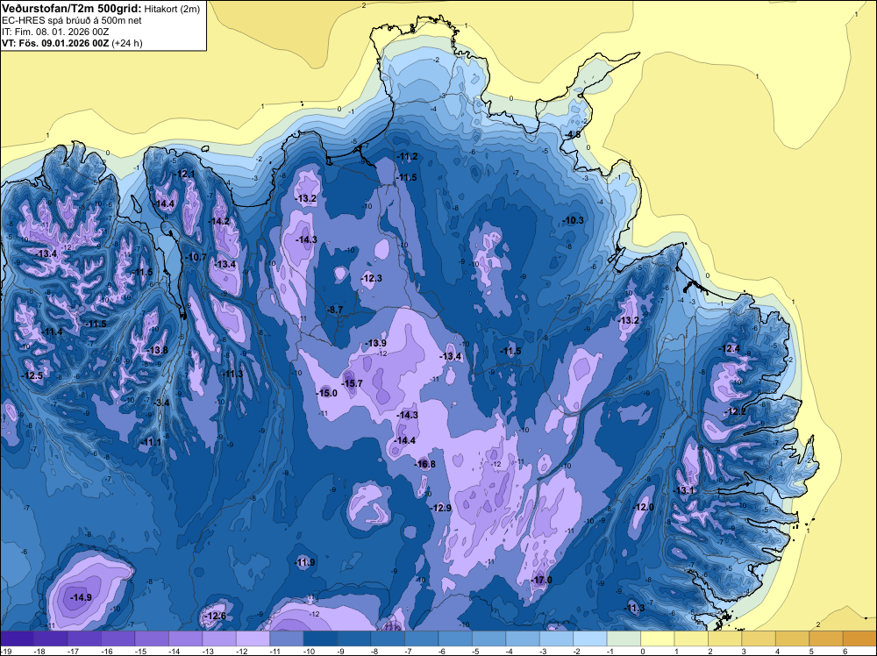Click the -11.4 temperature reading
Image resolution: width=877 pixels, height=656 pixels.
point(53,332)
